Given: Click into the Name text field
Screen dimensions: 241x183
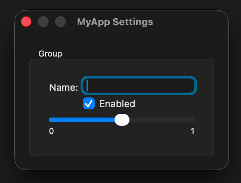Looking at the screenshot, I should [139, 86].
